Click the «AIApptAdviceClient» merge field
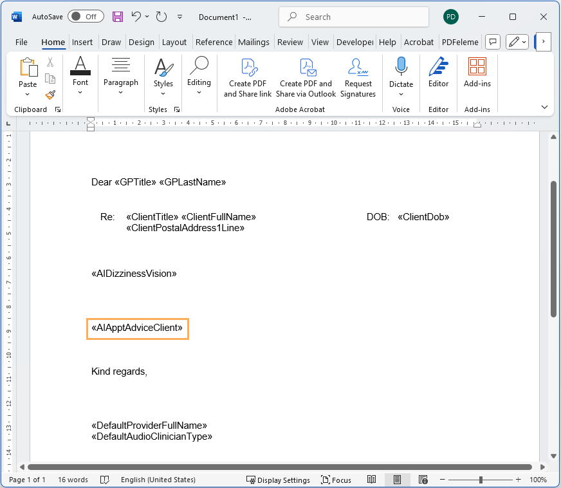The height and width of the screenshot is (488, 561). 137,328
